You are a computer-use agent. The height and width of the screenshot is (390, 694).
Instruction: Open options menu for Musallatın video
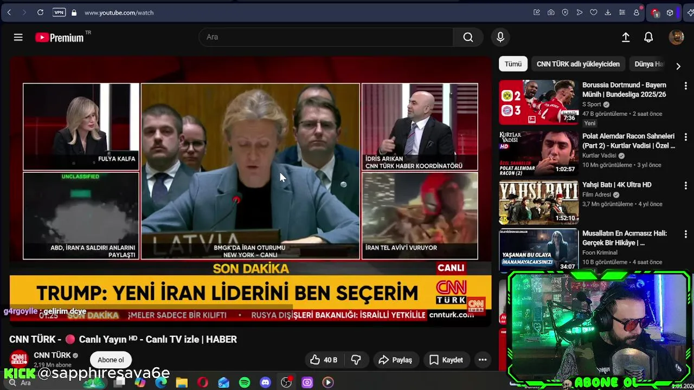click(685, 235)
